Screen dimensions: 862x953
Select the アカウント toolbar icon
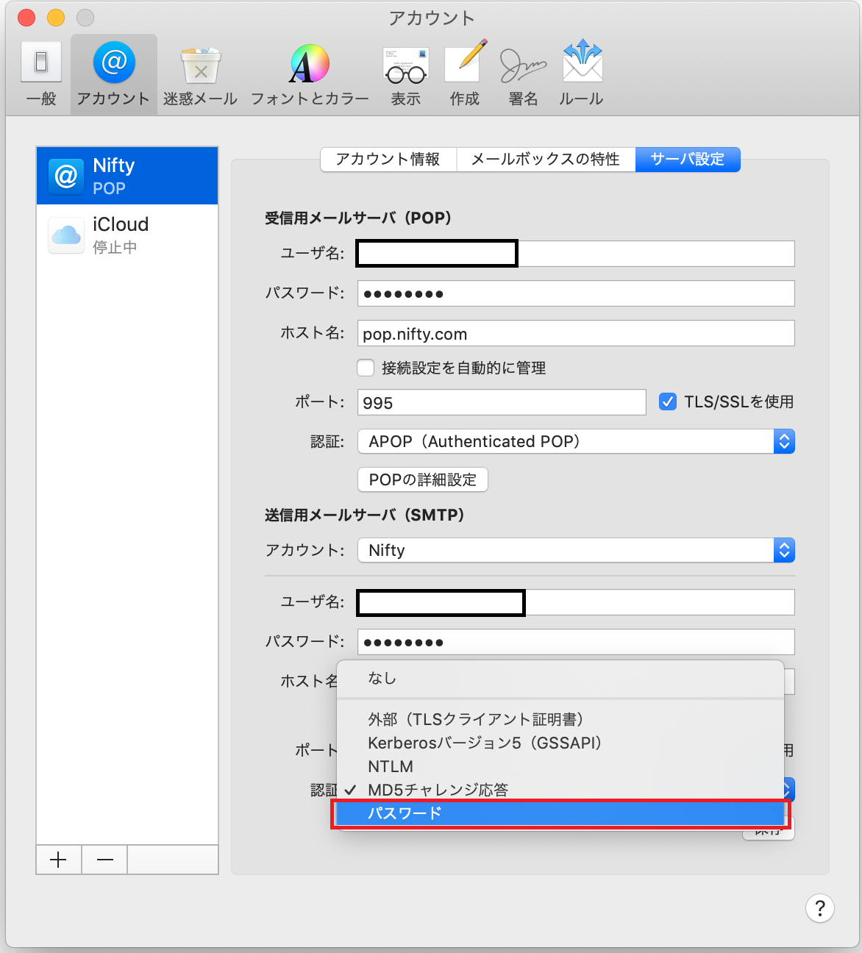[114, 74]
